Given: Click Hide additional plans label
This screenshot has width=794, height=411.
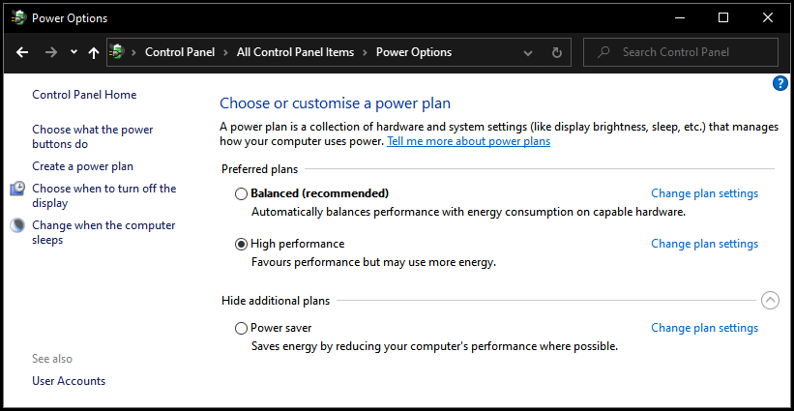Looking at the screenshot, I should (x=276, y=301).
